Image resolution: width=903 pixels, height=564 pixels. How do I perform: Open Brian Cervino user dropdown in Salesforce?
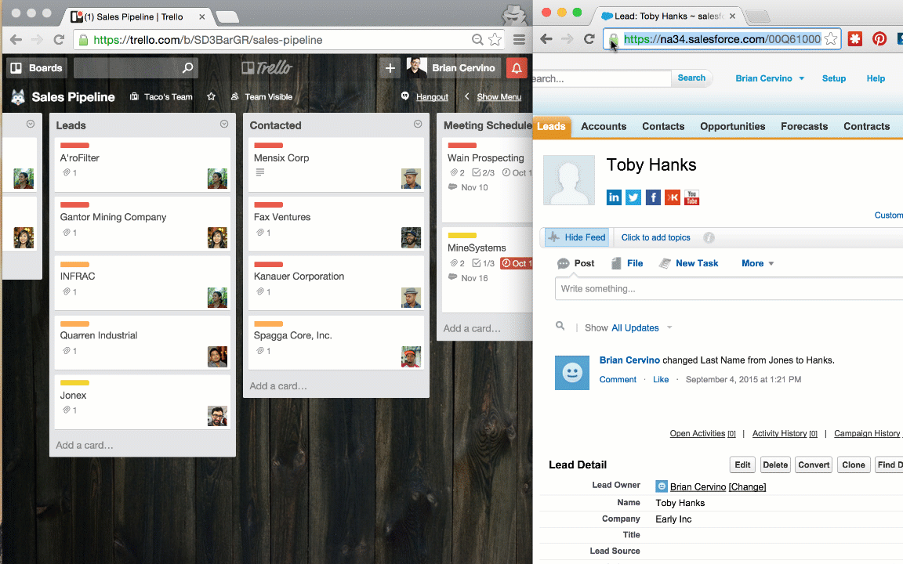(x=770, y=78)
